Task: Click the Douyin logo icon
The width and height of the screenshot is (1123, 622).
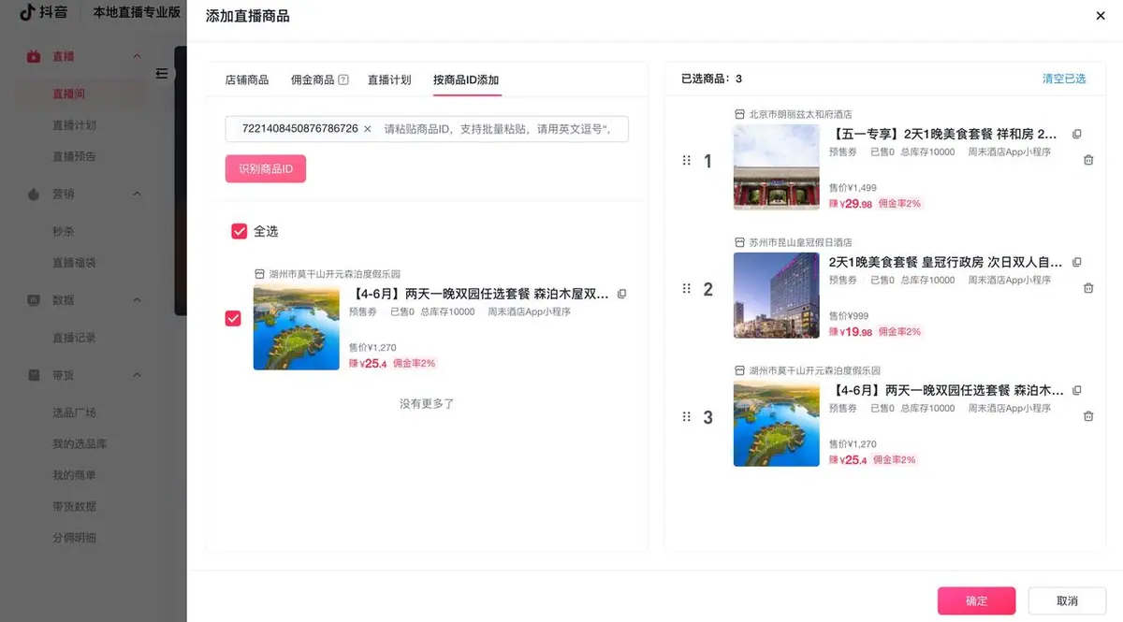Action: tap(26, 12)
